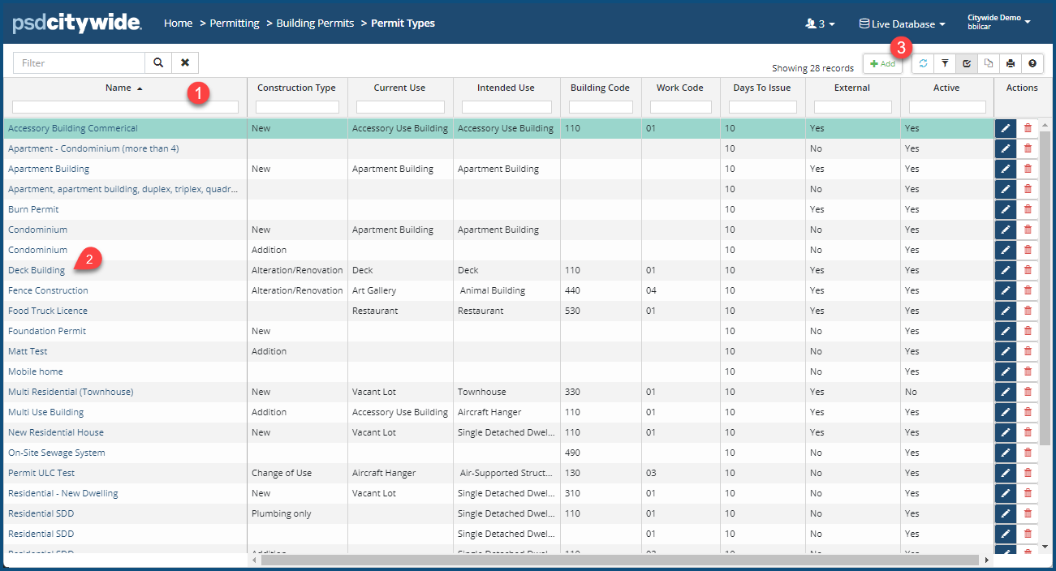Navigate to Home in the breadcrumb
Viewport: 1056px width, 571px height.
[178, 24]
